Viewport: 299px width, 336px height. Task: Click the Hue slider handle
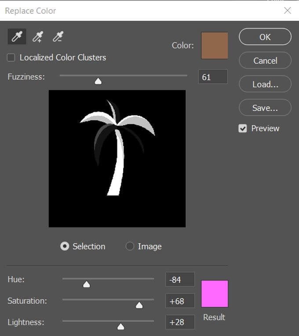point(87,284)
